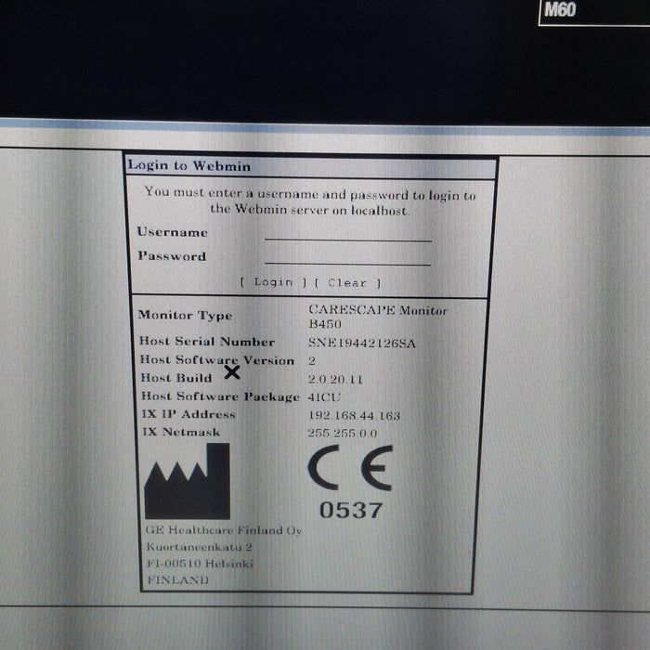Click the 'Host Software Version' label

click(217, 360)
